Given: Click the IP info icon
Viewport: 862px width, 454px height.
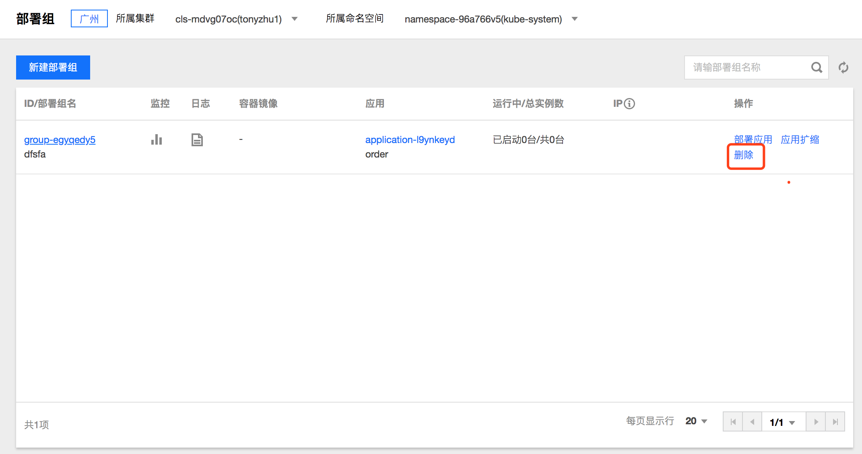Looking at the screenshot, I should click(629, 104).
